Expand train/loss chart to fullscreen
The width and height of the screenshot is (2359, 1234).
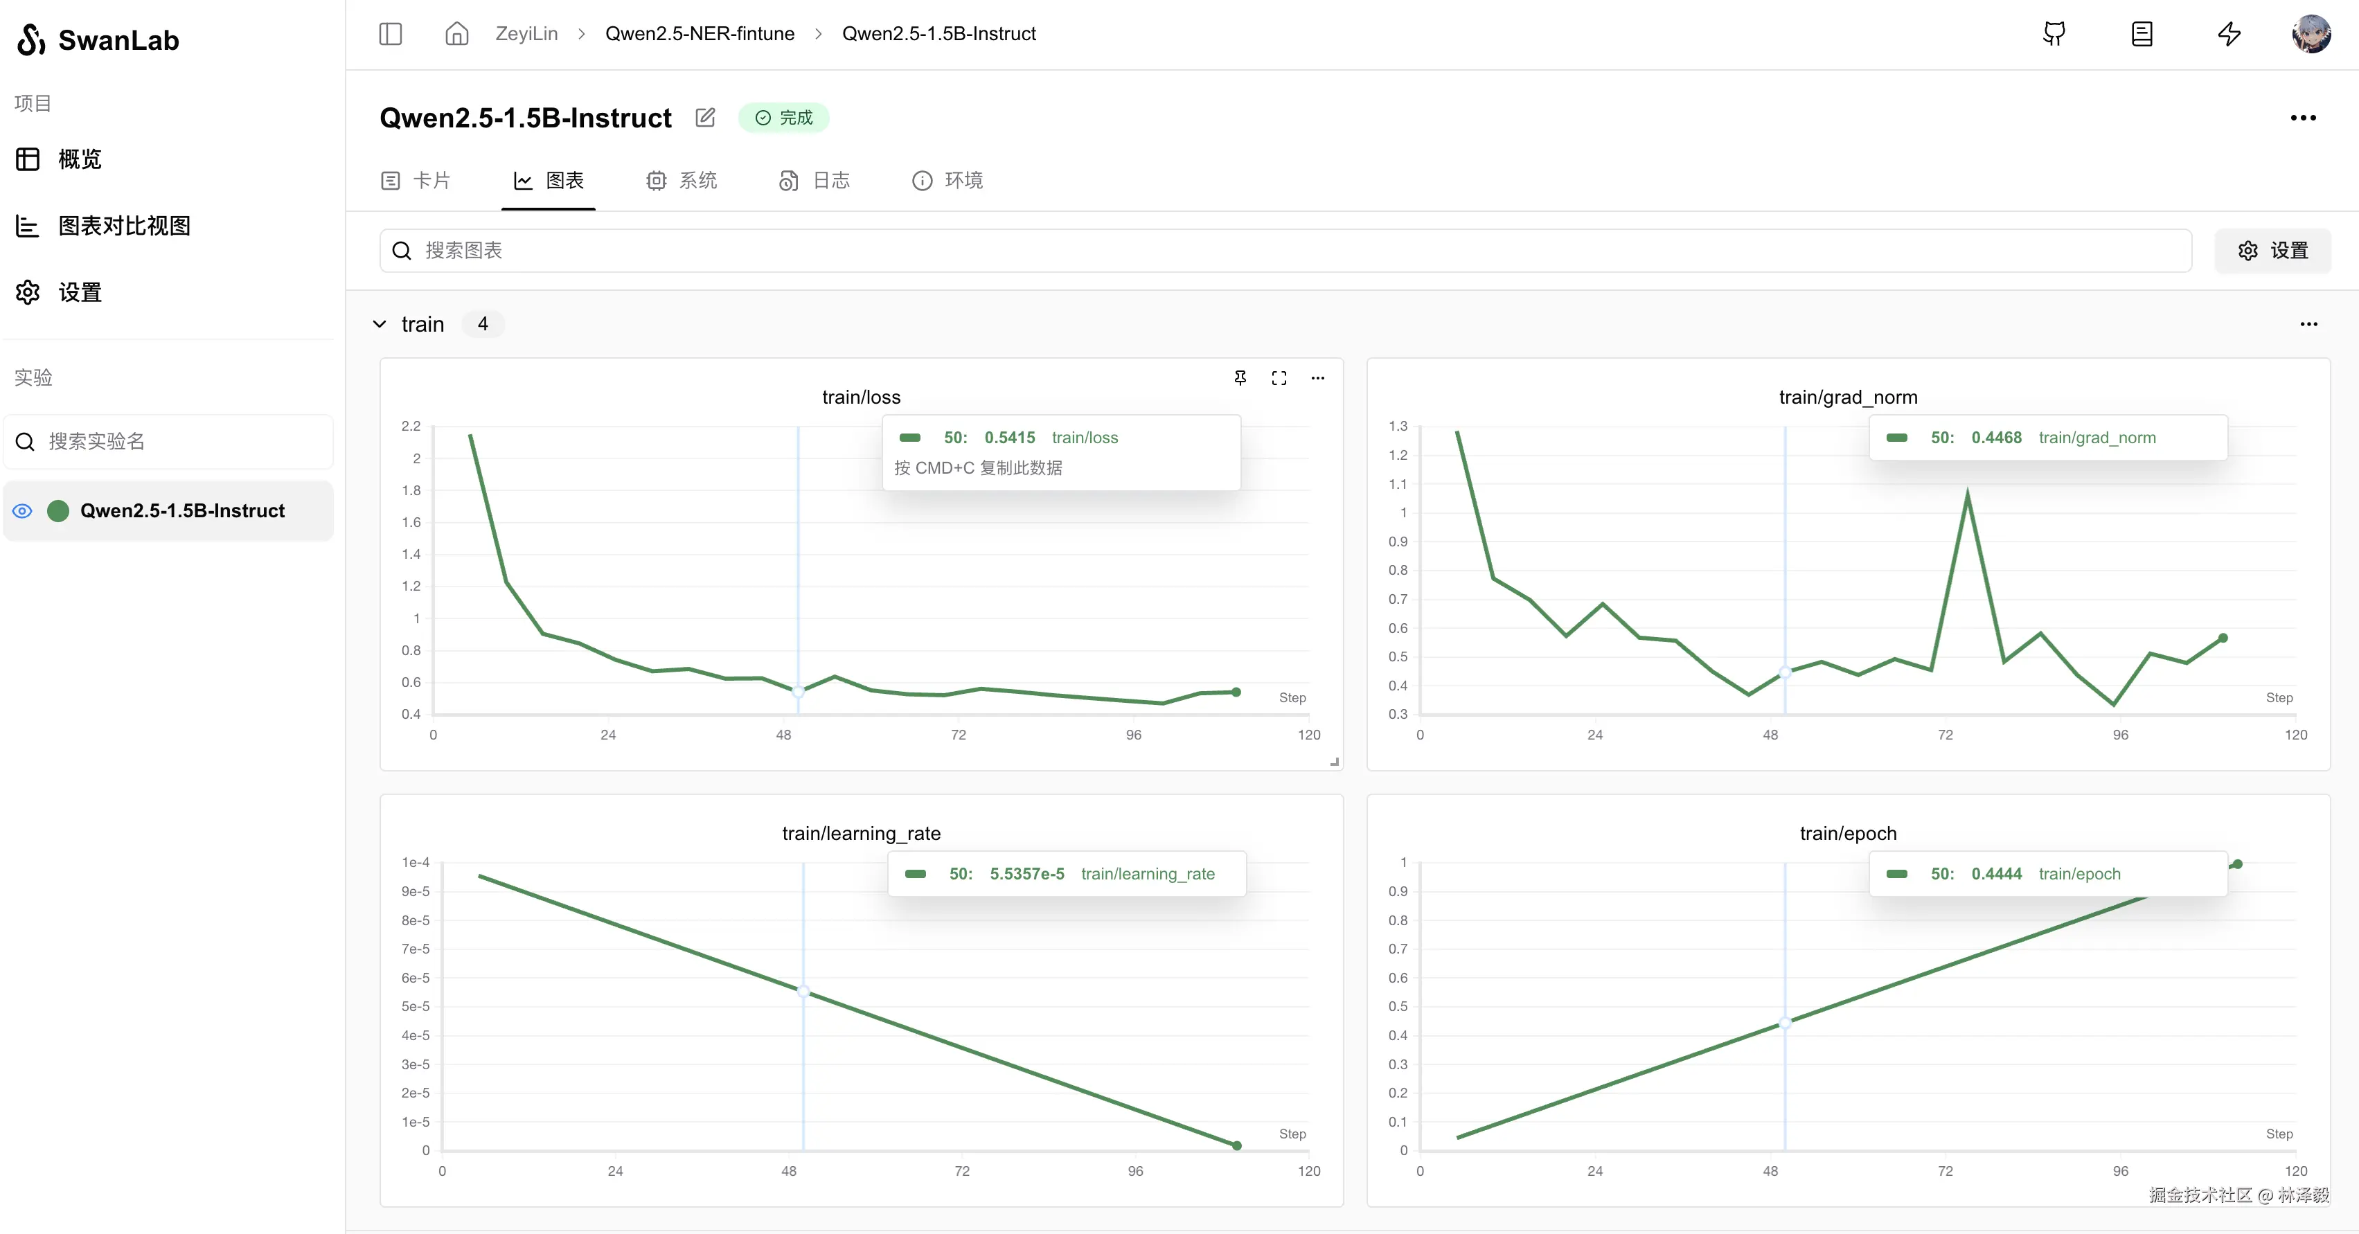(1279, 377)
